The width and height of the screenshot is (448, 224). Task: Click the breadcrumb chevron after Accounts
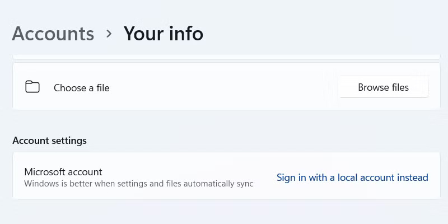109,34
